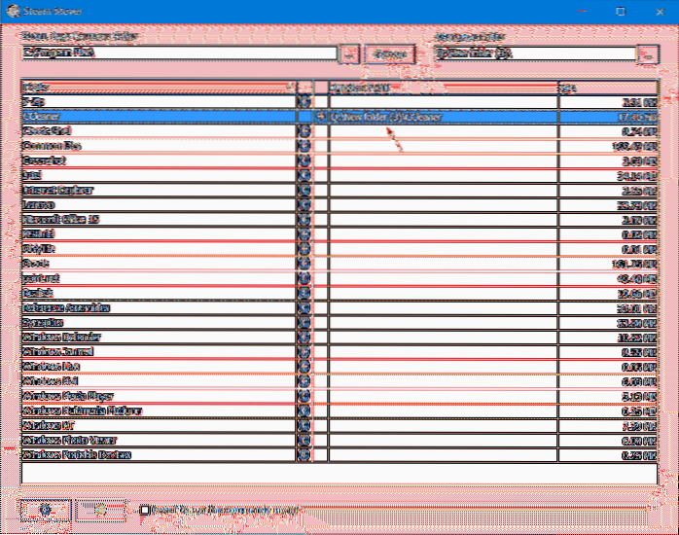Enable the run commands myself checkbox
679x535 pixels.
[145, 510]
